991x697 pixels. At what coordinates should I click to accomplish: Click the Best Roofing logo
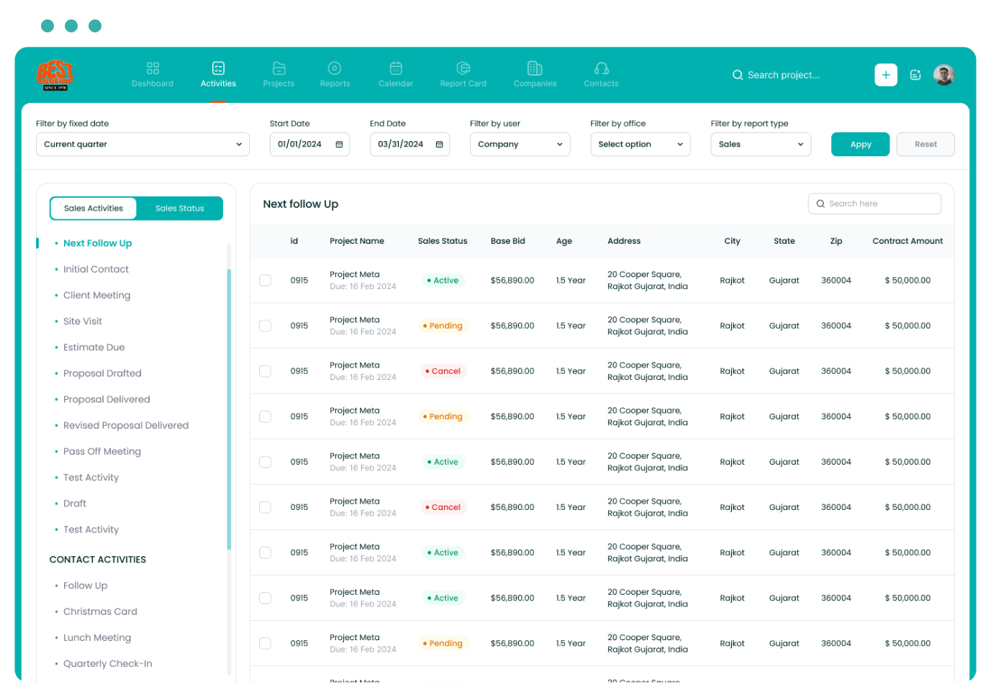pos(55,75)
